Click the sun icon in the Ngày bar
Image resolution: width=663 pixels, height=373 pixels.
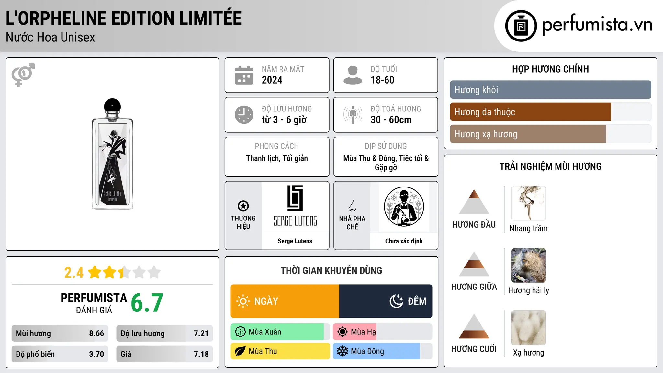(x=243, y=301)
